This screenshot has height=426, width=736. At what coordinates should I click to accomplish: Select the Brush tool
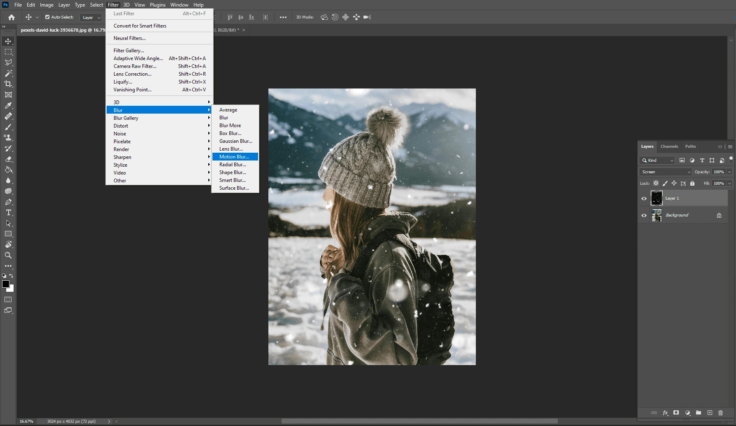8,127
